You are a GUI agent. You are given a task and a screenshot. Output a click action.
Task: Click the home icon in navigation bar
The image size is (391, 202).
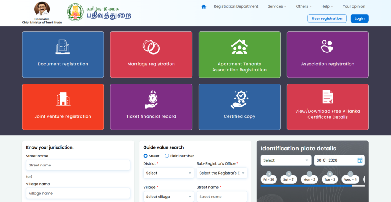204,6
